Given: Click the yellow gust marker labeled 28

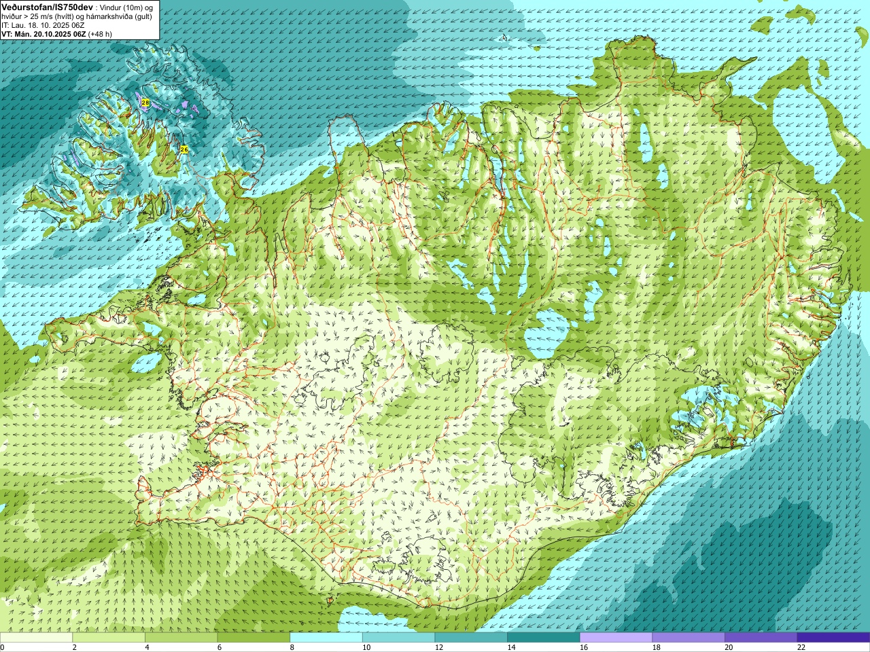Looking at the screenshot, I should 145,102.
